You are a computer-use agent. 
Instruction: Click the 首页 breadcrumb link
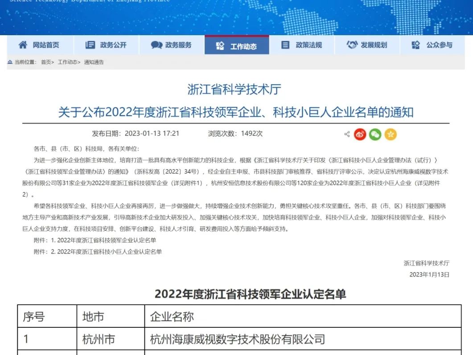46,62
